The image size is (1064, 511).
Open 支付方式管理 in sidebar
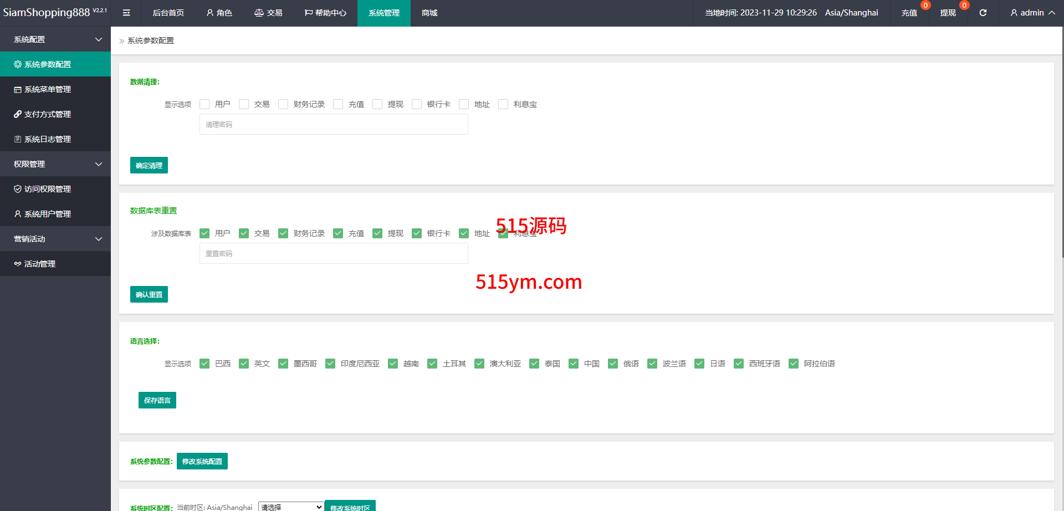[x=47, y=114]
